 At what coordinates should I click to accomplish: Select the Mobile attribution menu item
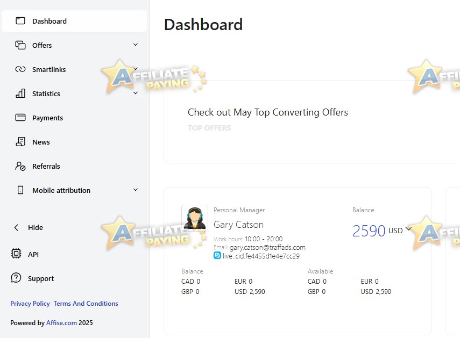[75, 190]
